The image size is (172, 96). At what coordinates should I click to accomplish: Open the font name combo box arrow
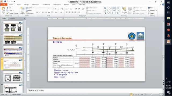point(48,9)
